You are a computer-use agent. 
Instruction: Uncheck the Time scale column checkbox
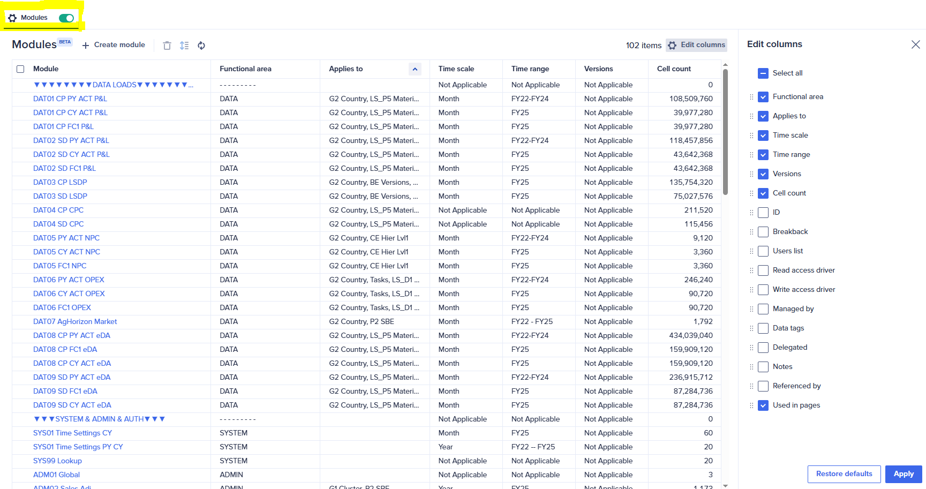tap(763, 136)
